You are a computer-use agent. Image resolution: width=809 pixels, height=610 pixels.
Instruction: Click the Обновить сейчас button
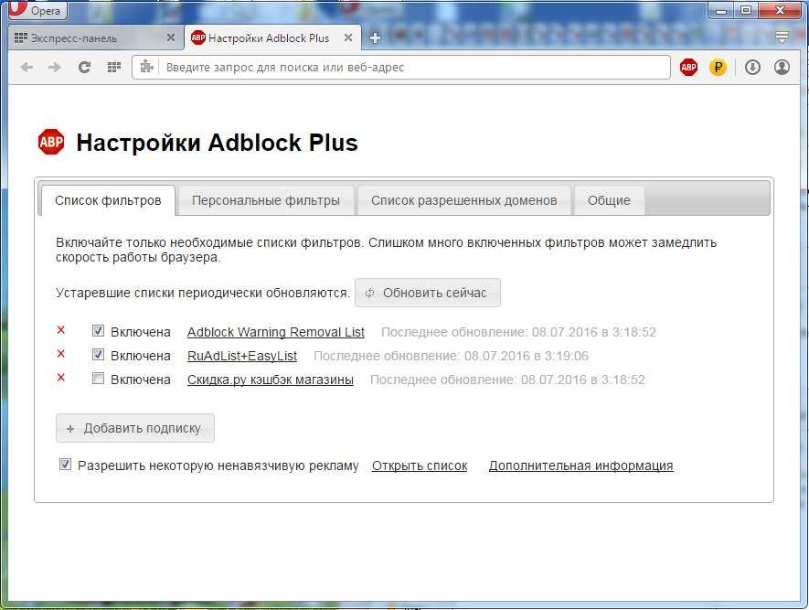[x=428, y=293]
